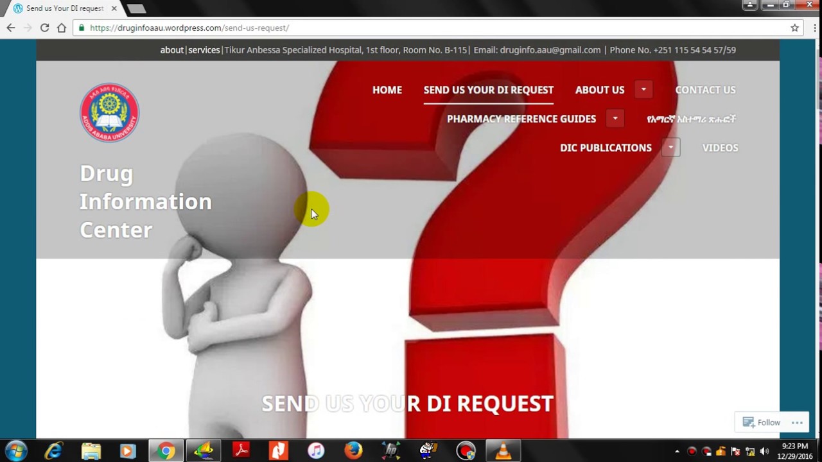The height and width of the screenshot is (462, 822).
Task: Open the clock showing 9:23 PM
Action: (795, 451)
